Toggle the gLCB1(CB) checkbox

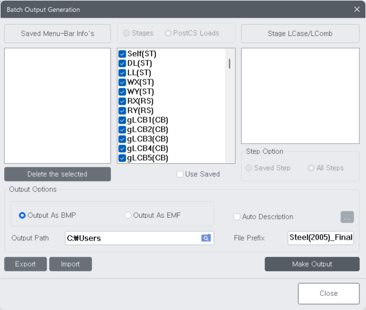click(x=123, y=120)
